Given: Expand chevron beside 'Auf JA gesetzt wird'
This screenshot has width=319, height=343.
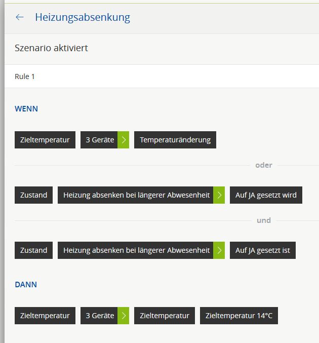Looking at the screenshot, I should [x=219, y=195].
